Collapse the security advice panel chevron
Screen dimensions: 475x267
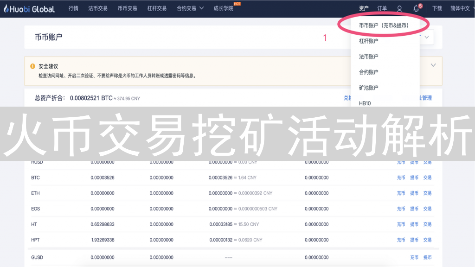tap(433, 65)
